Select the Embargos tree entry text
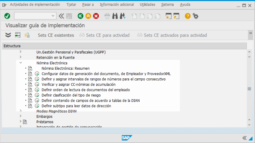Screen dimensions: 255x143 tap(44, 116)
